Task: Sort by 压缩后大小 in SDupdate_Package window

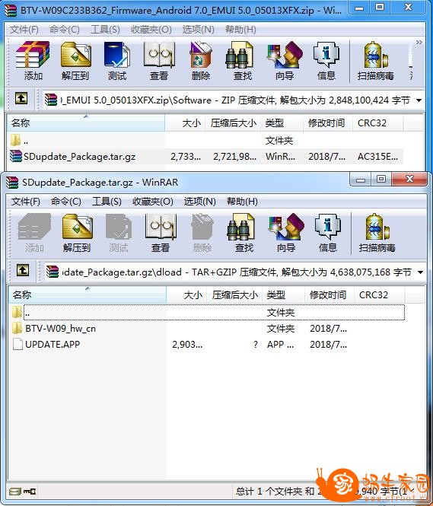Action: (234, 294)
